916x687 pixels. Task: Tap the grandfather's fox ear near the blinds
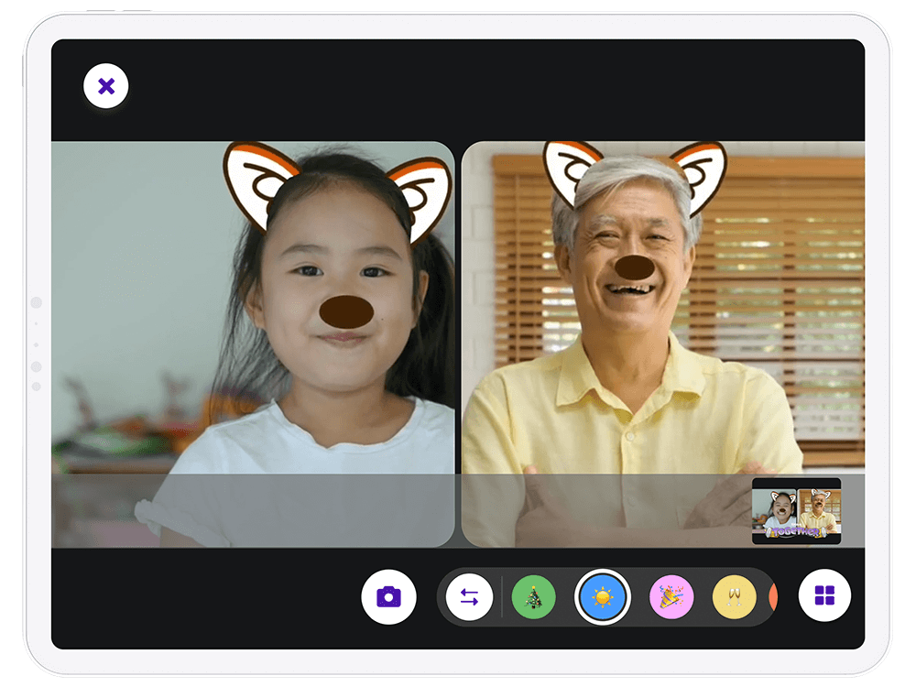[x=700, y=174]
